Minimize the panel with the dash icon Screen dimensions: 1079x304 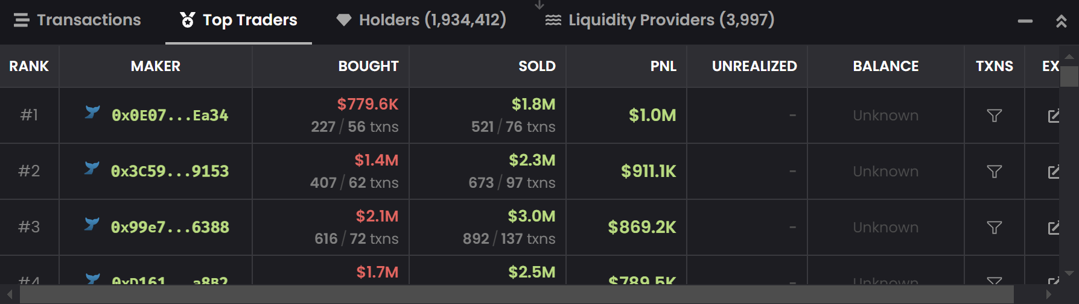(1025, 21)
